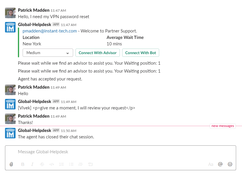242x177 pixels.
Task: Start an ordered numbered list
Action: pos(61,164)
